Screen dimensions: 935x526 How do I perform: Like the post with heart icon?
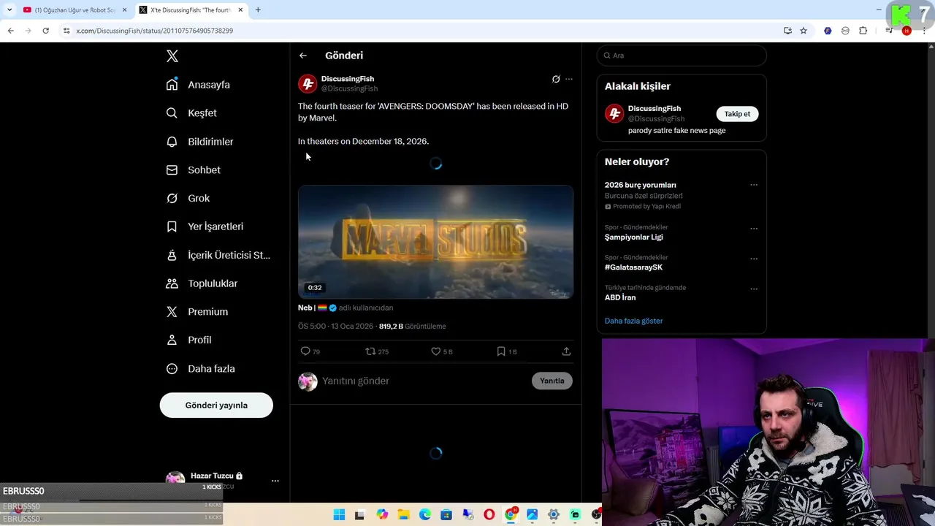(x=435, y=351)
